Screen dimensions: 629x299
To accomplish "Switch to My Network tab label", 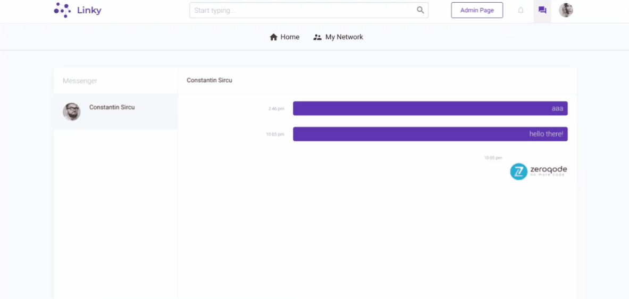I will click(344, 37).
